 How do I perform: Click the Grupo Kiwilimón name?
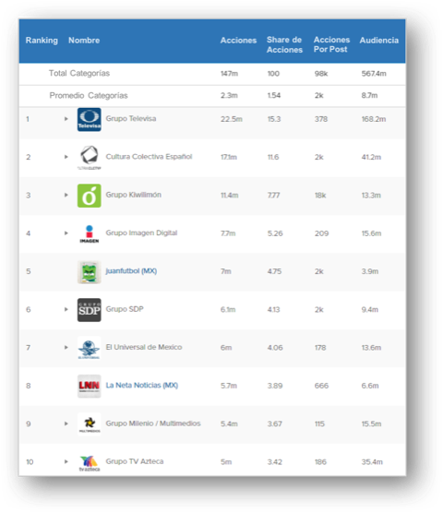133,195
